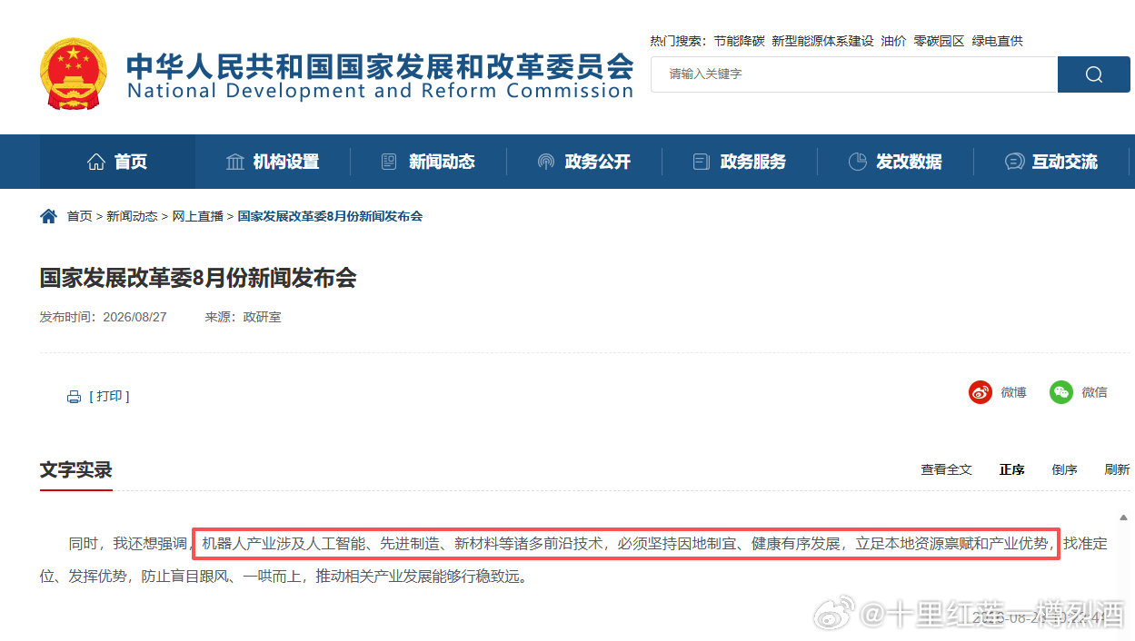Open the 首页 navigation menu
The width and height of the screenshot is (1135, 641).
117,162
